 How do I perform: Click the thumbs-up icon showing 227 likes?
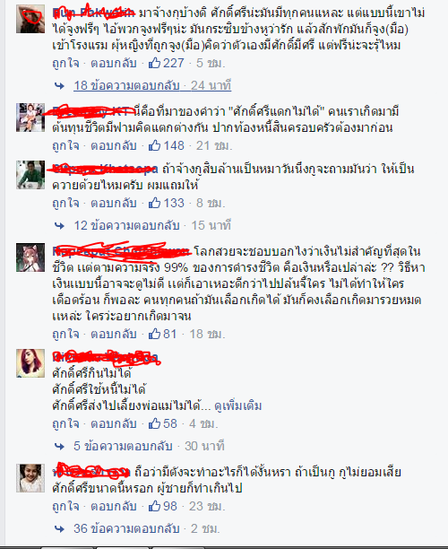[154, 63]
